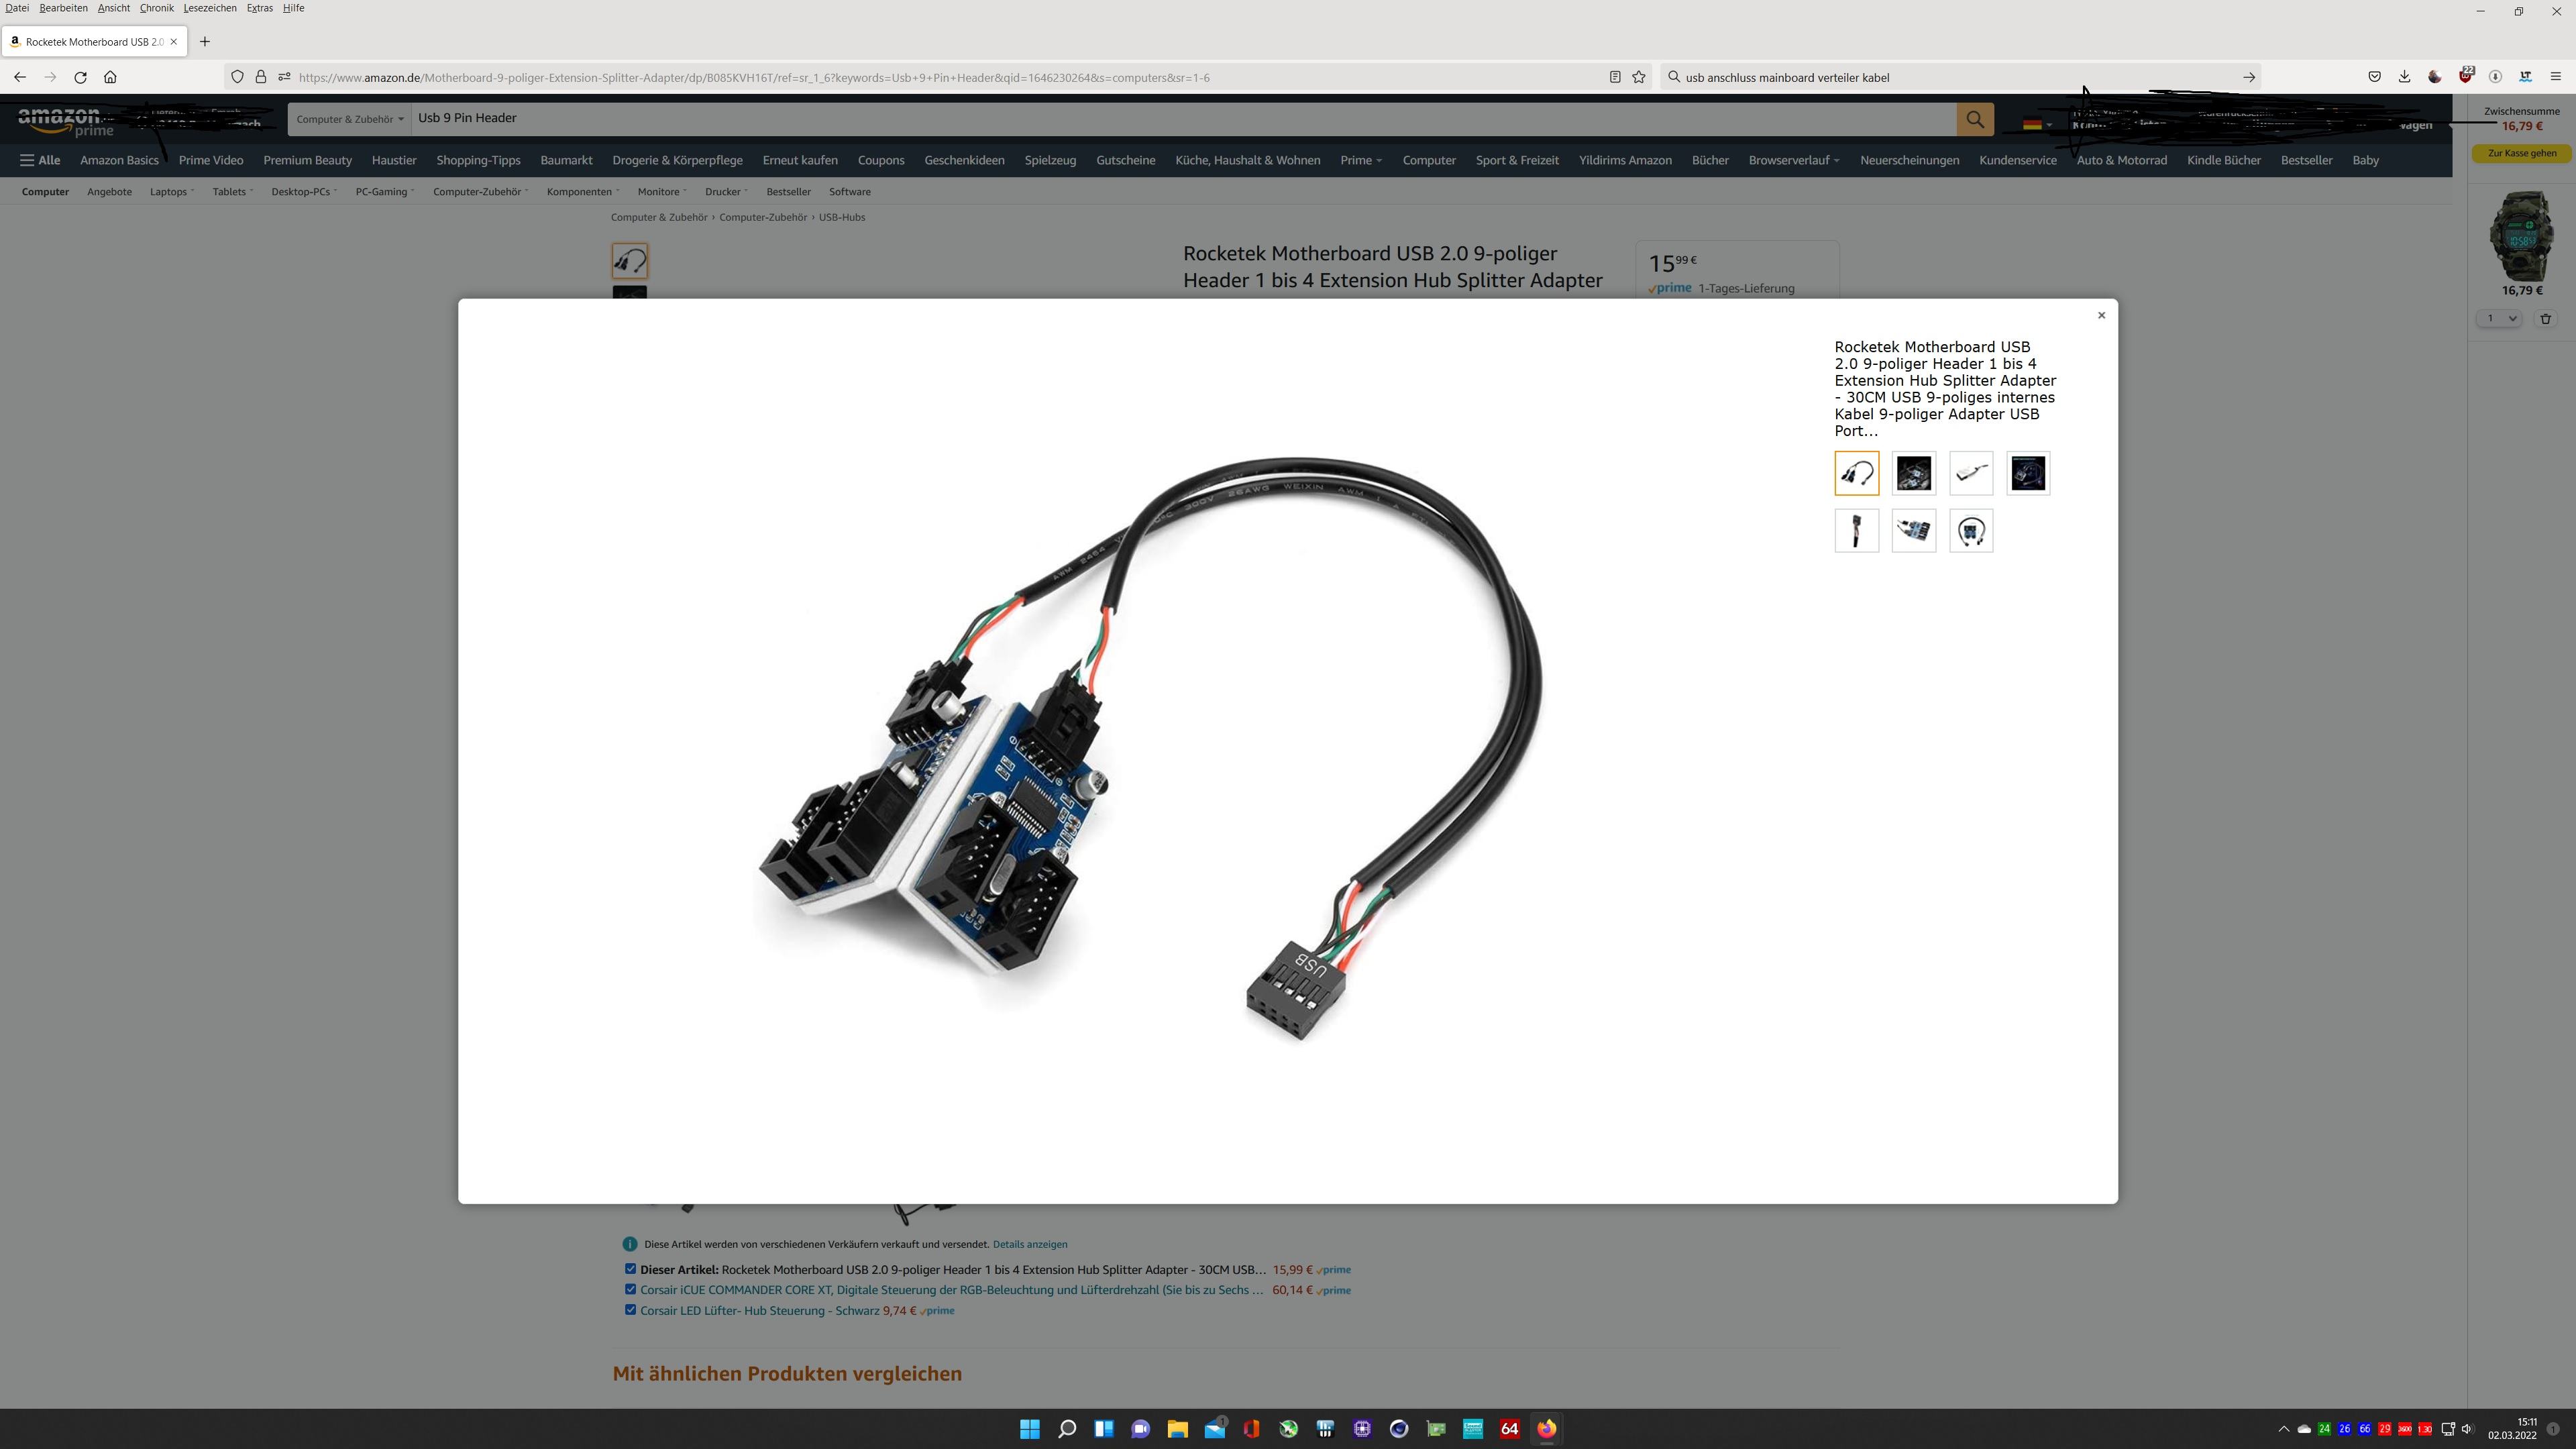Run toolbar search with arrow button
Viewport: 2576px width, 1449px height.
[2248, 77]
